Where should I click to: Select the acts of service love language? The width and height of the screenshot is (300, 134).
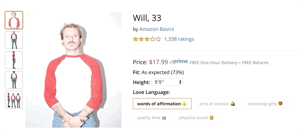pos(218,104)
